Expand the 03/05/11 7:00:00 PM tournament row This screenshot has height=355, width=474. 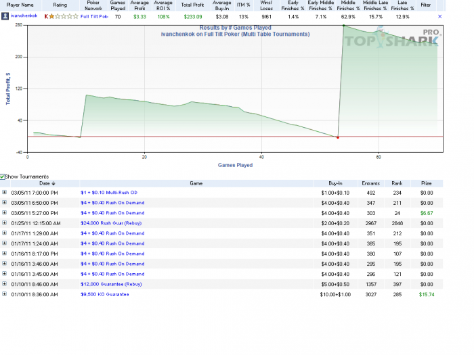4,192
